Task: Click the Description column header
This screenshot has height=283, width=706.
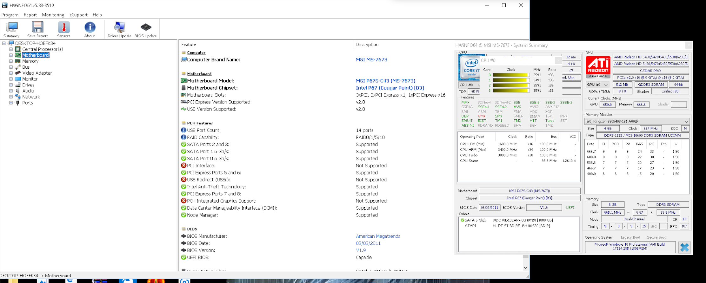Action: 367,45
